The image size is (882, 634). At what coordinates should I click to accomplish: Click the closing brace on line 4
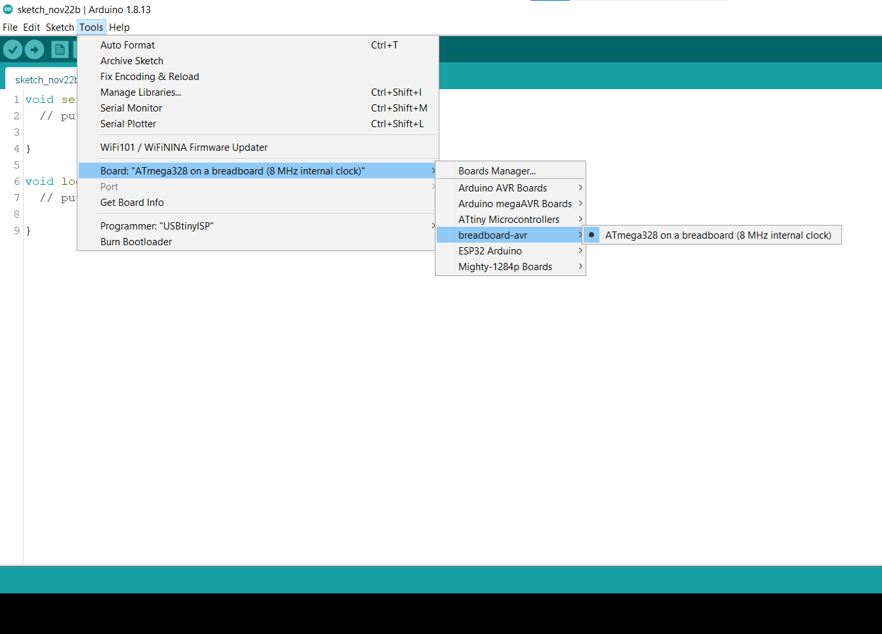[28, 149]
